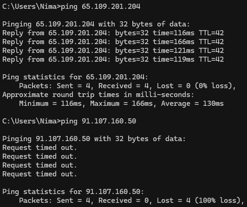Click the second "Request timed out." line
247x207 pixels.
(x=39, y=156)
